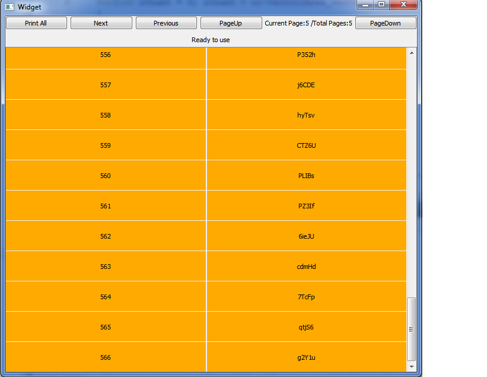Image resolution: width=487 pixels, height=377 pixels.
Task: Go back with the Previous button
Action: click(x=165, y=23)
